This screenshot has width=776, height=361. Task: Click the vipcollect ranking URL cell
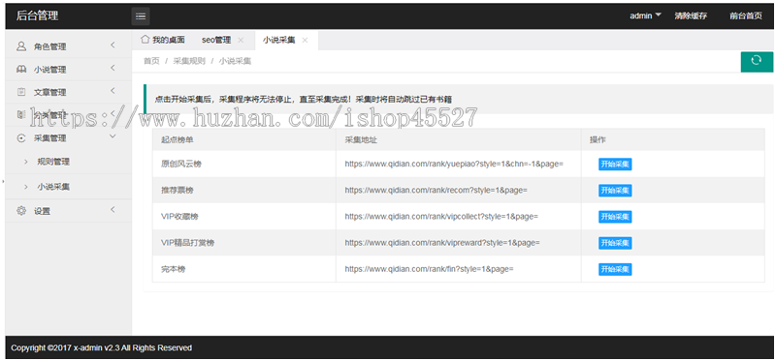pos(458,216)
